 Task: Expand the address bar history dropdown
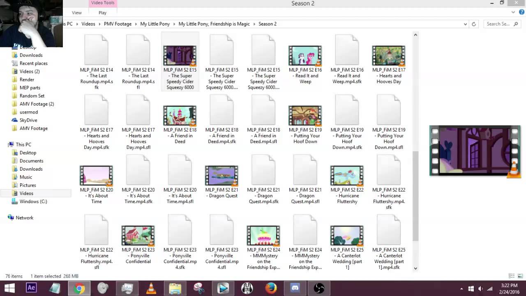[x=465, y=24]
